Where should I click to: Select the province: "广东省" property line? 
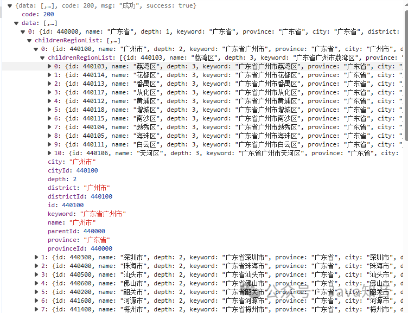[x=79, y=240]
